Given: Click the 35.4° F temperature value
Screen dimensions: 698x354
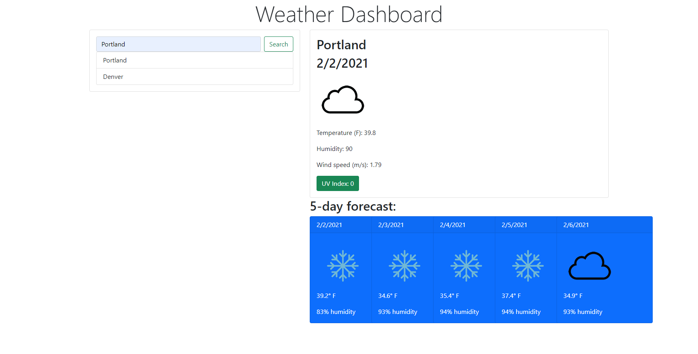Looking at the screenshot, I should [450, 296].
